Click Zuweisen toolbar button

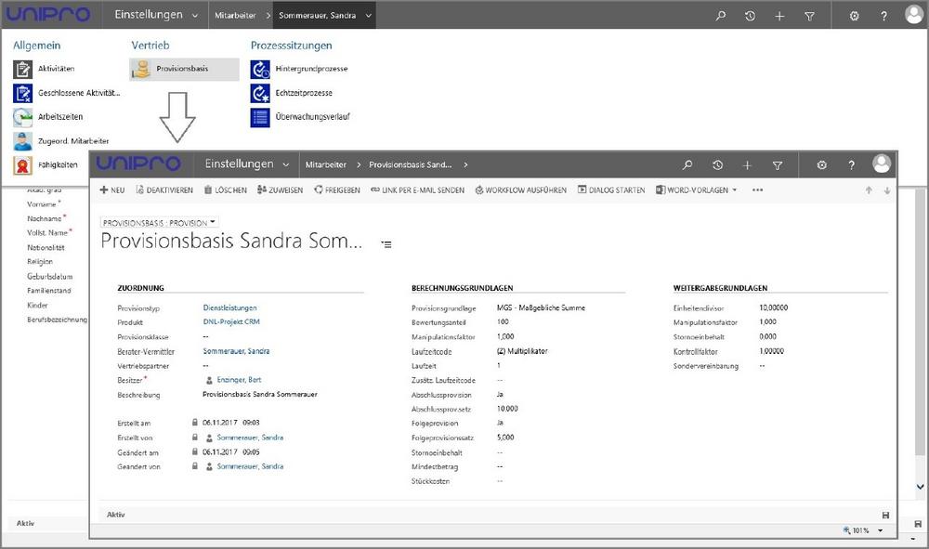[280, 190]
